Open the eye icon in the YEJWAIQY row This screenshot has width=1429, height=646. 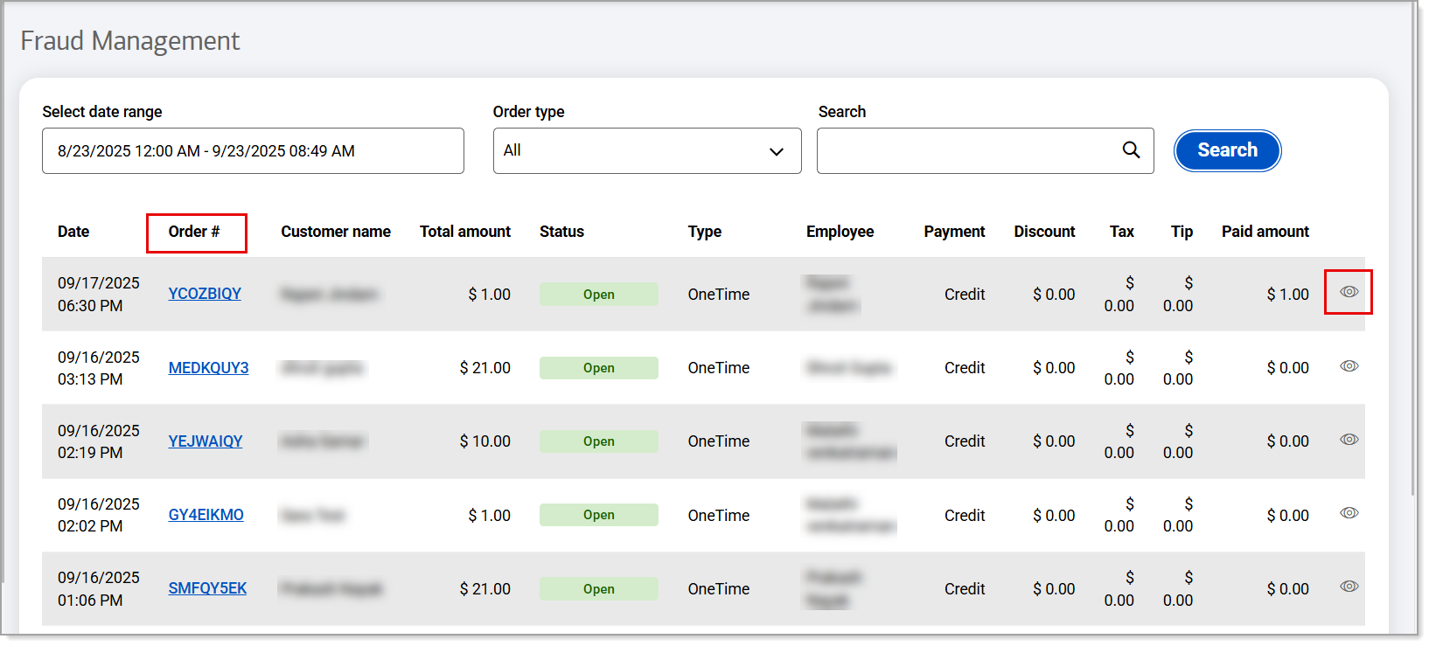click(1349, 440)
